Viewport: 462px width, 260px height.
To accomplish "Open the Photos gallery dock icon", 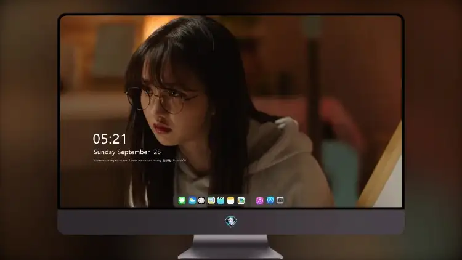I will tap(241, 200).
